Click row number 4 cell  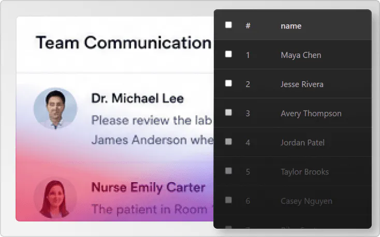pos(247,143)
